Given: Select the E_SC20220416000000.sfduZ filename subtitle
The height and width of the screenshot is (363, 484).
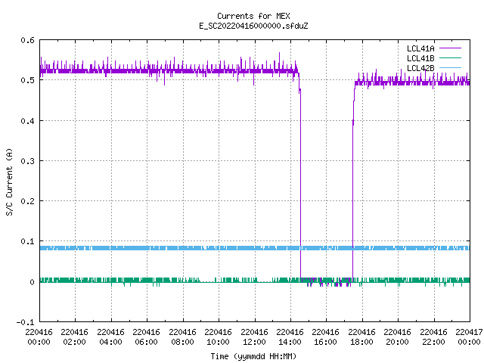Looking at the screenshot, I should click(253, 26).
